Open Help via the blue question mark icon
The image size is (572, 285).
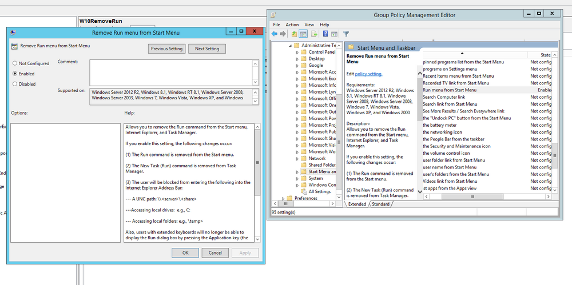pos(325,34)
